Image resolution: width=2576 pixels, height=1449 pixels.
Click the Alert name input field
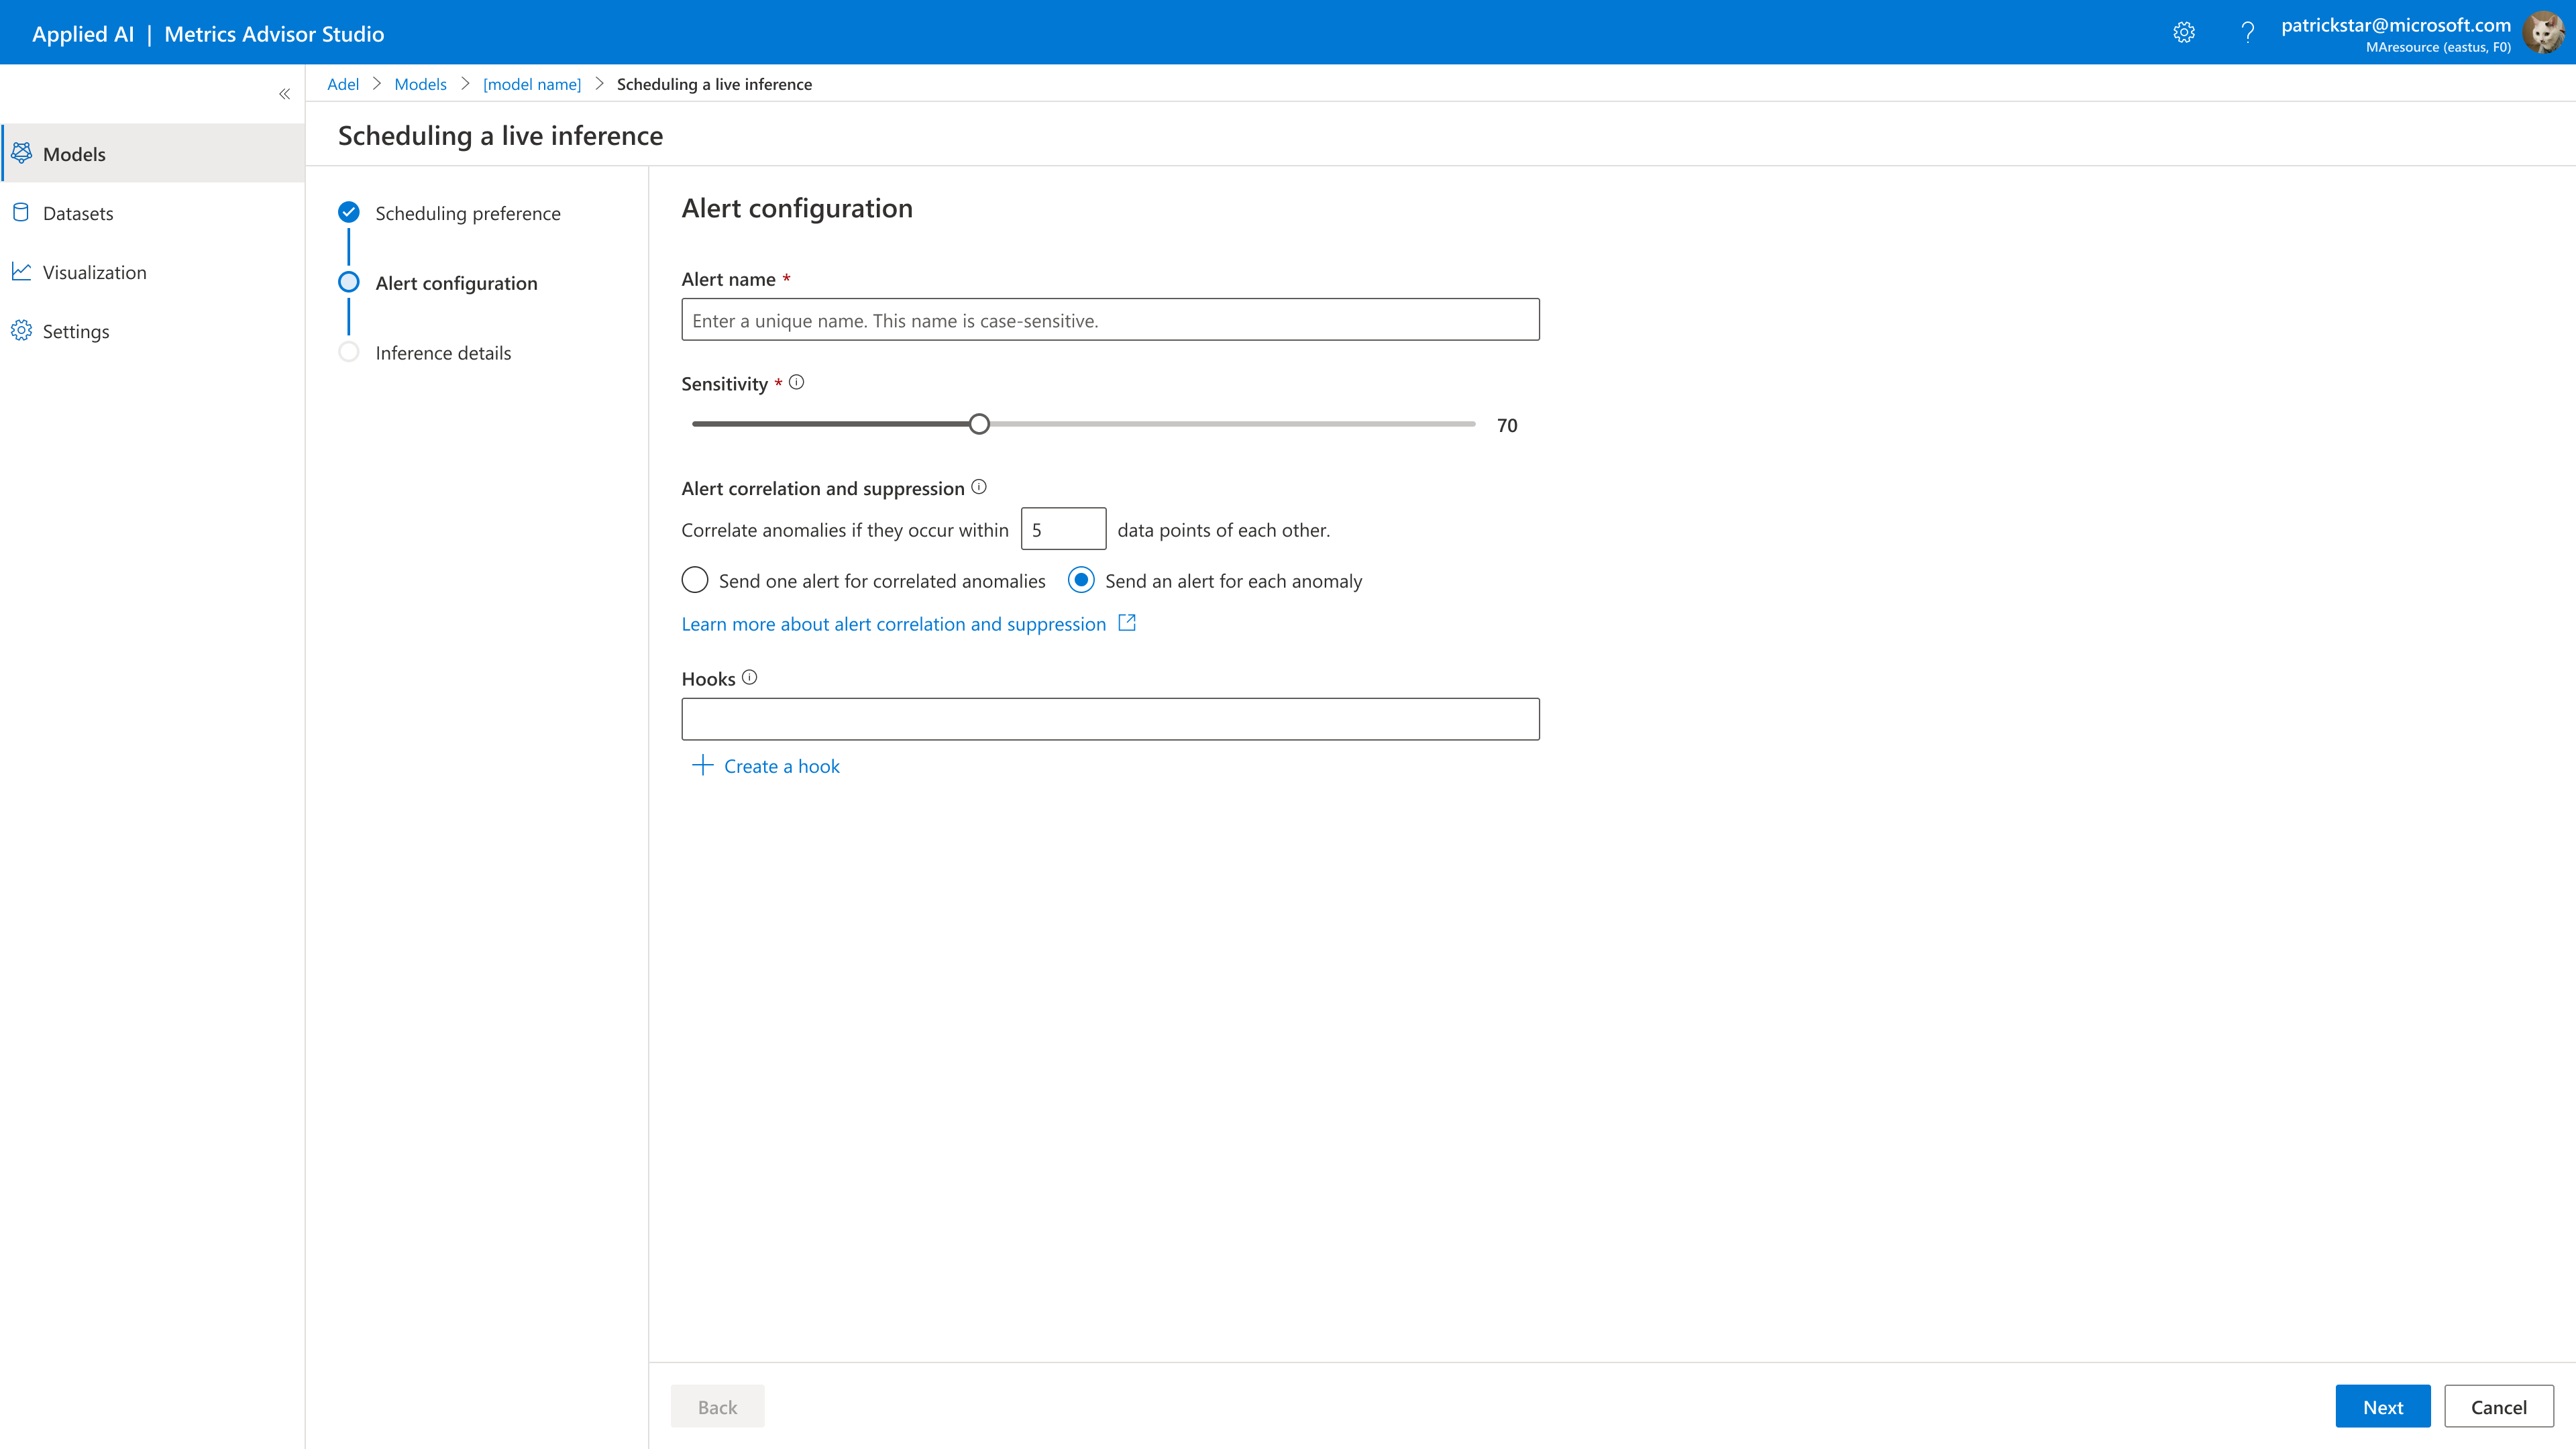pos(1110,320)
